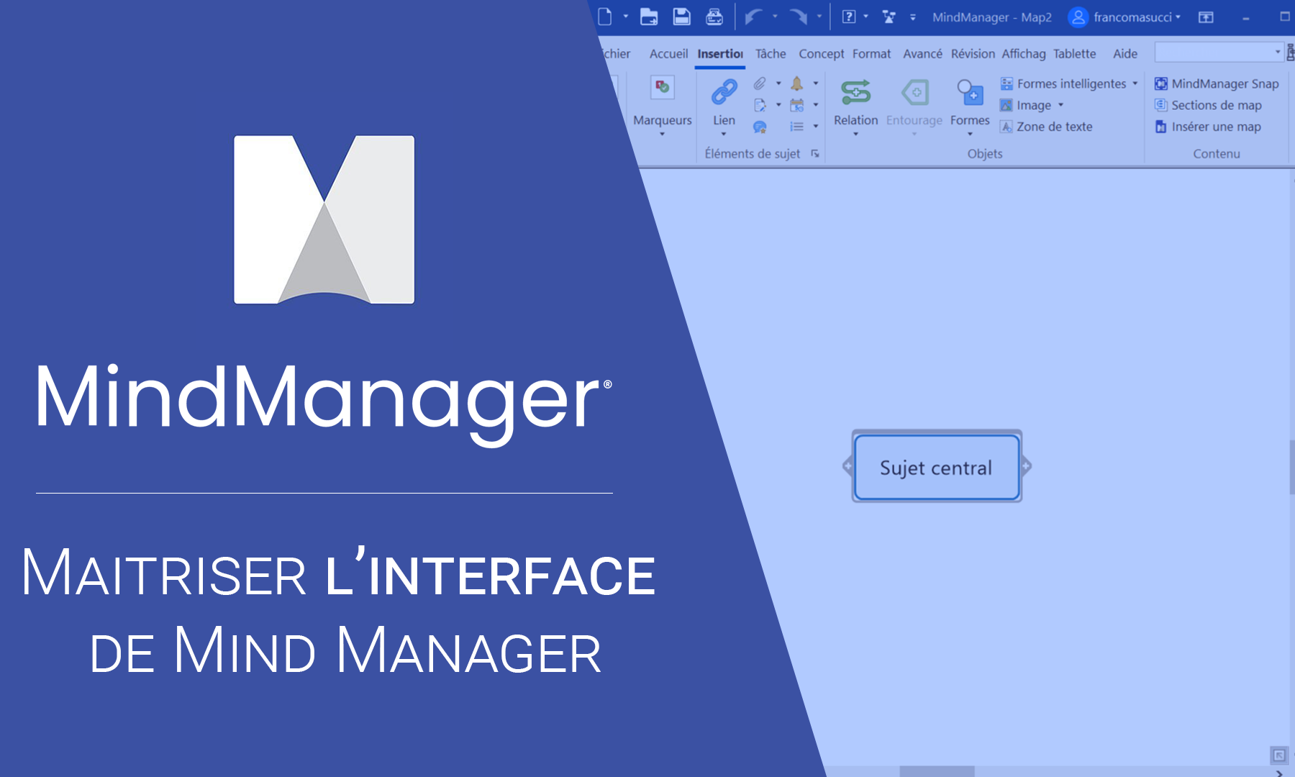The image size is (1295, 777).
Task: Expand the Formes intelligentes dropdown arrow
Action: (x=1135, y=83)
